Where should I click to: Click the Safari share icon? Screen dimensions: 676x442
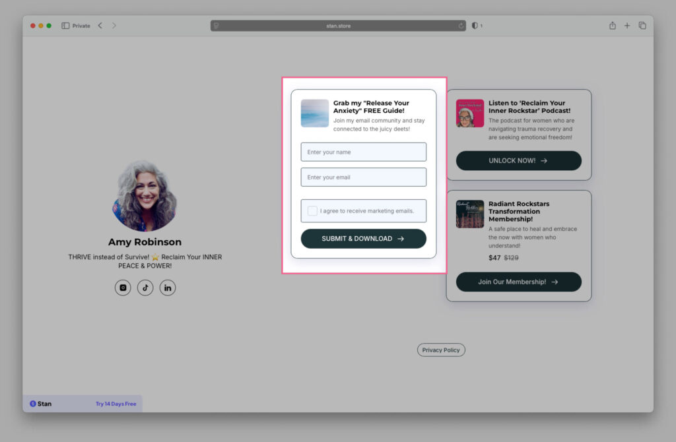[613, 26]
